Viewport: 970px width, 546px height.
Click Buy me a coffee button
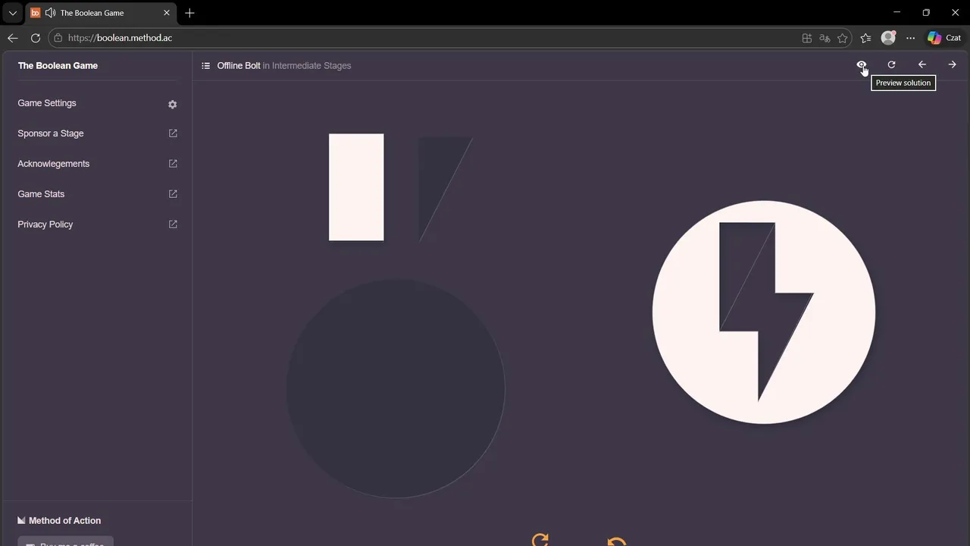pyautogui.click(x=65, y=541)
